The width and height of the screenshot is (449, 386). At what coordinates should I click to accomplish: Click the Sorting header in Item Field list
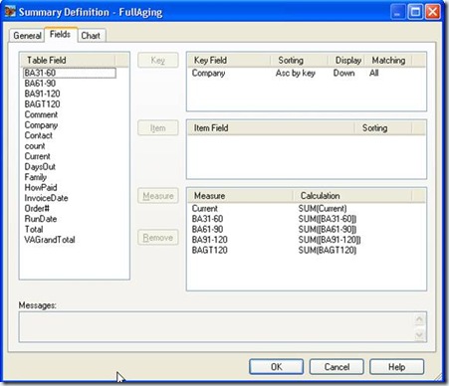383,127
